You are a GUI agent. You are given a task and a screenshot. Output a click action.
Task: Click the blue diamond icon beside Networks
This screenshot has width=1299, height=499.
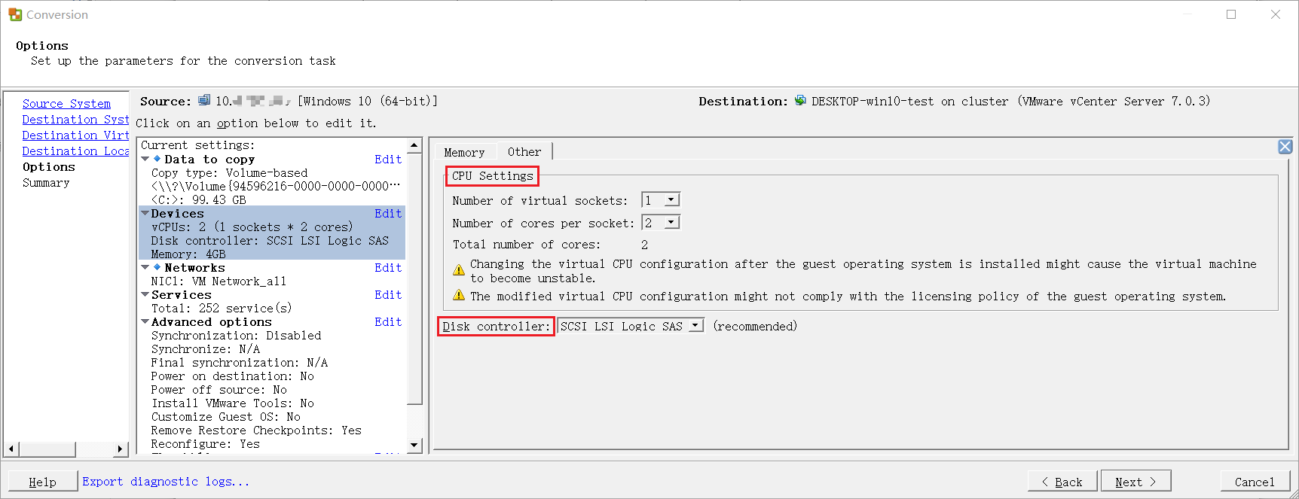pos(157,267)
